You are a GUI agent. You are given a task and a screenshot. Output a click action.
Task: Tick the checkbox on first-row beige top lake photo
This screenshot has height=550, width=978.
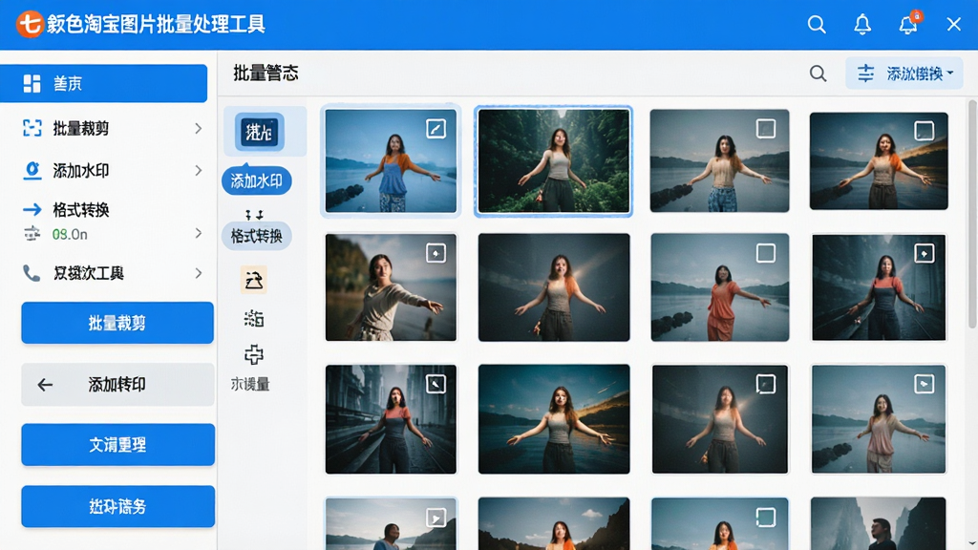(766, 129)
